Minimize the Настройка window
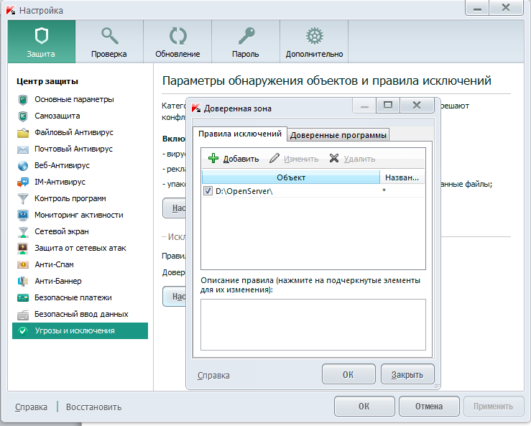 pyautogui.click(x=477, y=8)
